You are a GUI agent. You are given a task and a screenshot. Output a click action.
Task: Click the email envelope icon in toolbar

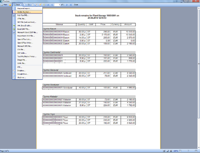tap(25, 5)
